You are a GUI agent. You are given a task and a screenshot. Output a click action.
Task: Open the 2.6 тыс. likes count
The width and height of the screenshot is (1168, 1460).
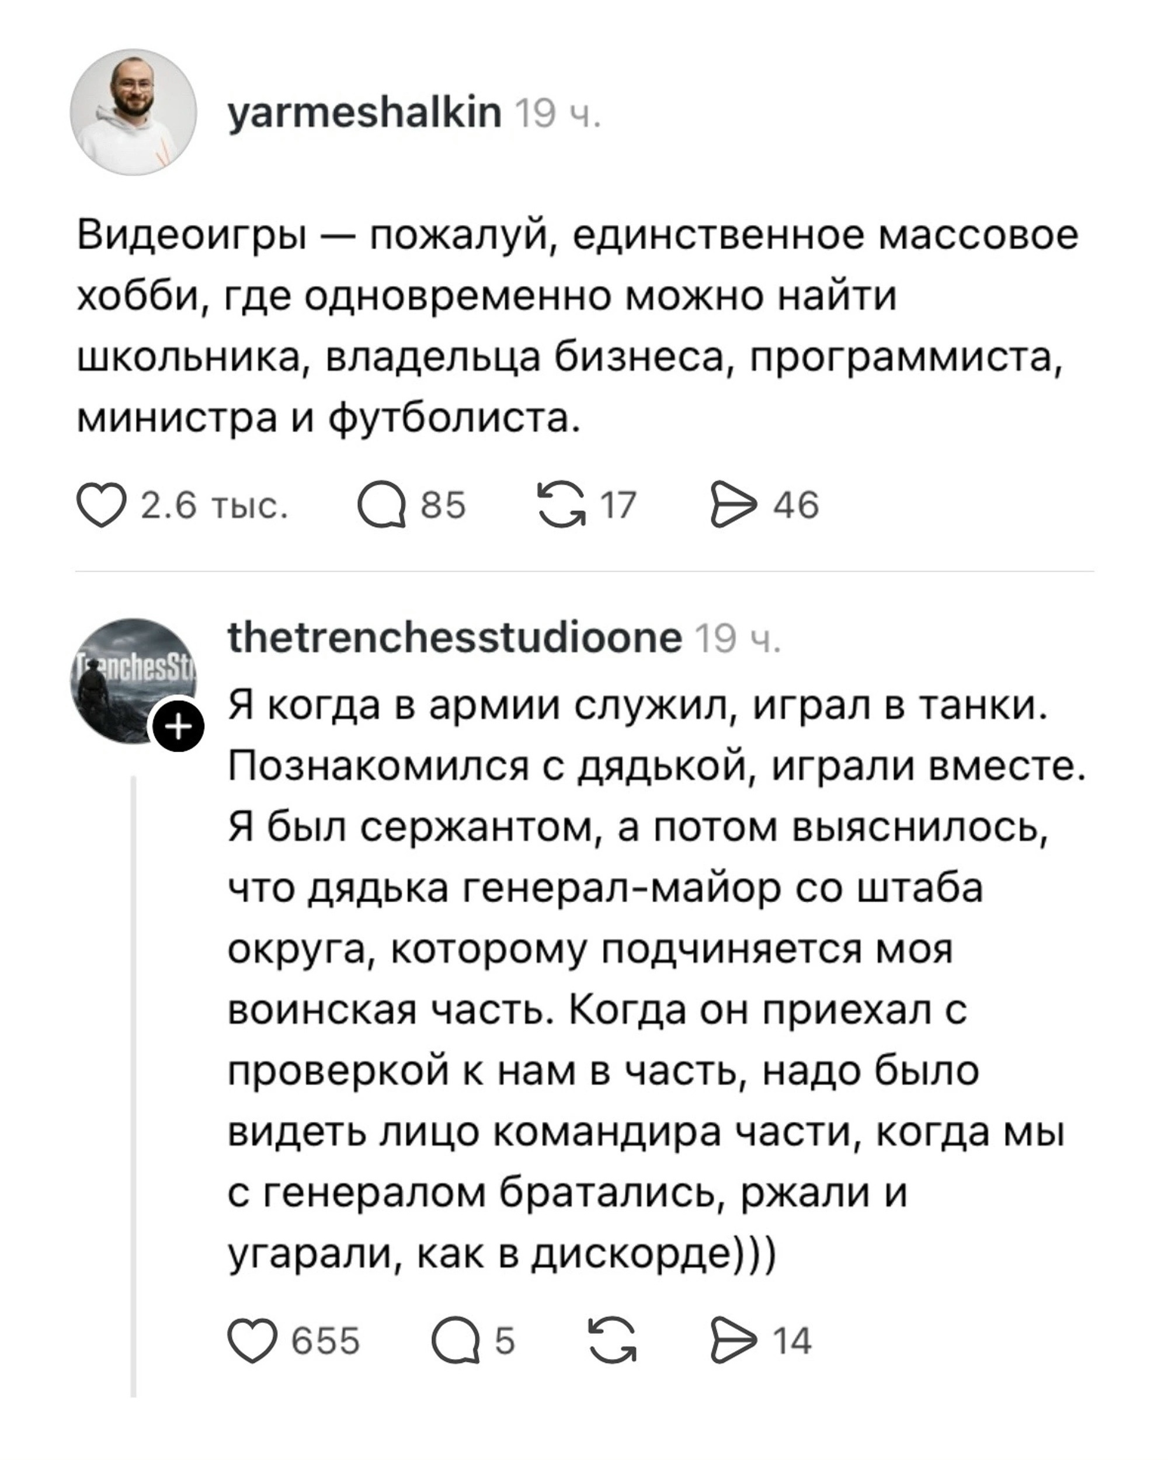click(x=215, y=506)
